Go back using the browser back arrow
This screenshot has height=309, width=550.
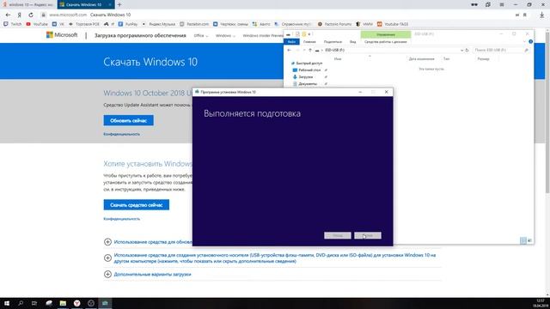[x=8, y=15]
